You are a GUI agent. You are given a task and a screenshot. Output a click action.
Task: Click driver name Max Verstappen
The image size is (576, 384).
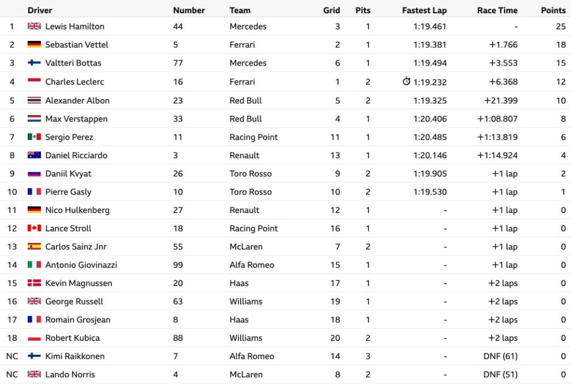click(77, 119)
